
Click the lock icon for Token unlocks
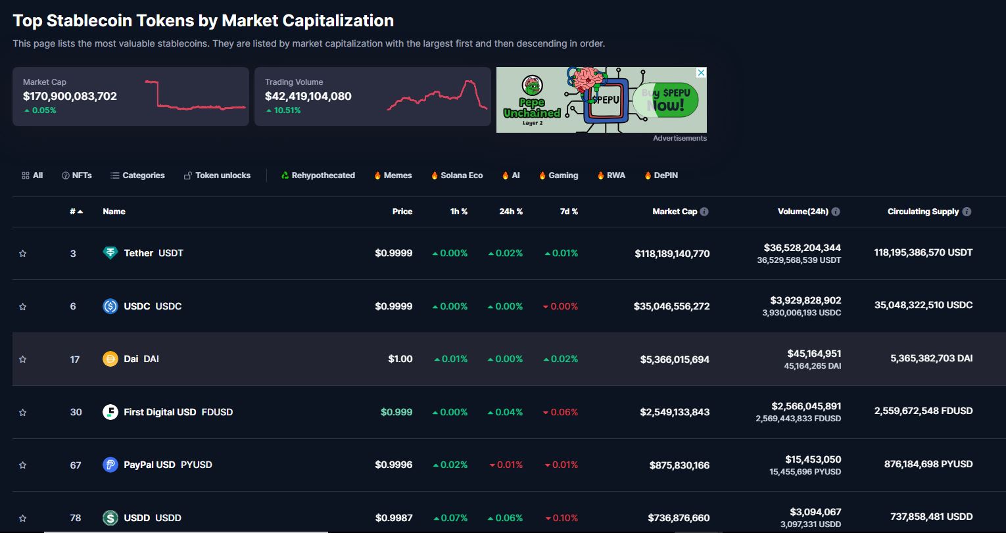(188, 175)
